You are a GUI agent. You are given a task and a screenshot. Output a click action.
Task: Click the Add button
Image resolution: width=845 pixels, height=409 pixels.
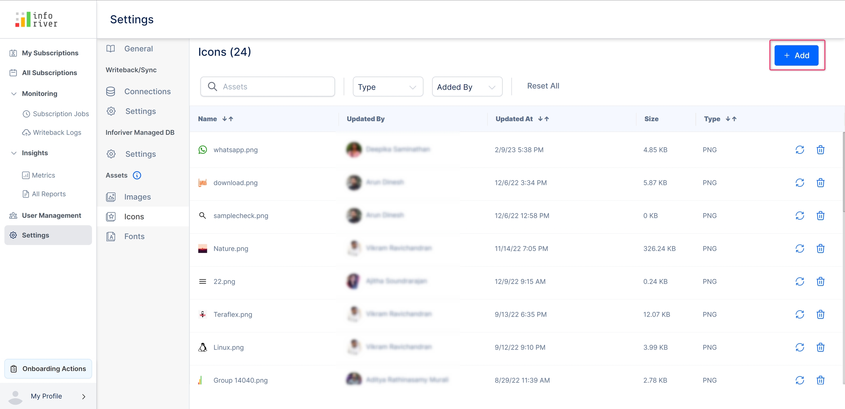point(796,55)
